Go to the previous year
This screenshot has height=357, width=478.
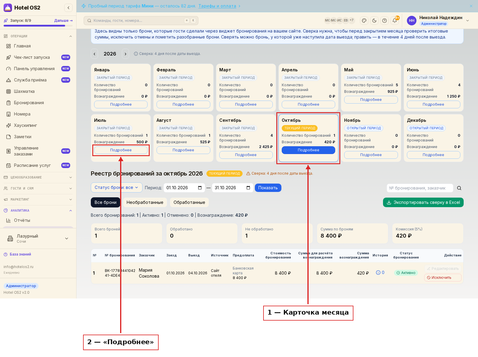94,54
